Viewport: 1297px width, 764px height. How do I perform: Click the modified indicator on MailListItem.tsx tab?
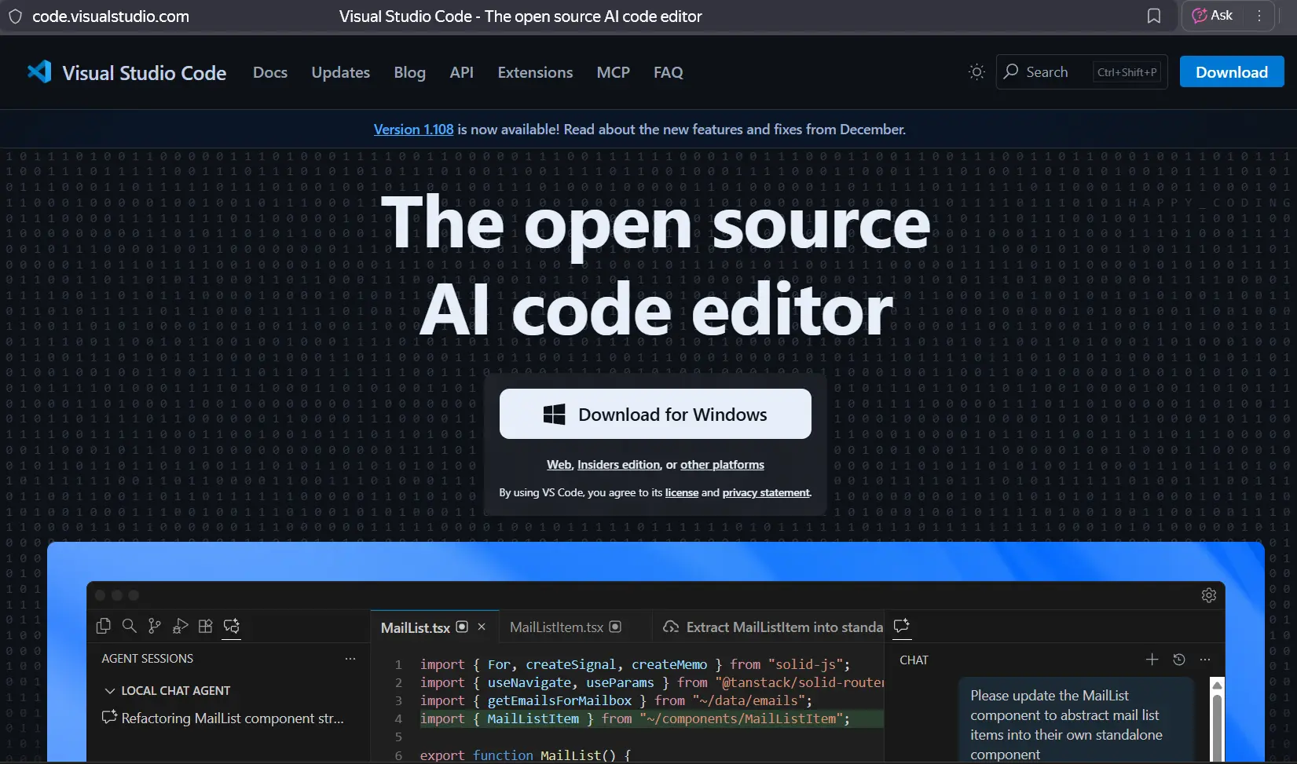coord(615,627)
